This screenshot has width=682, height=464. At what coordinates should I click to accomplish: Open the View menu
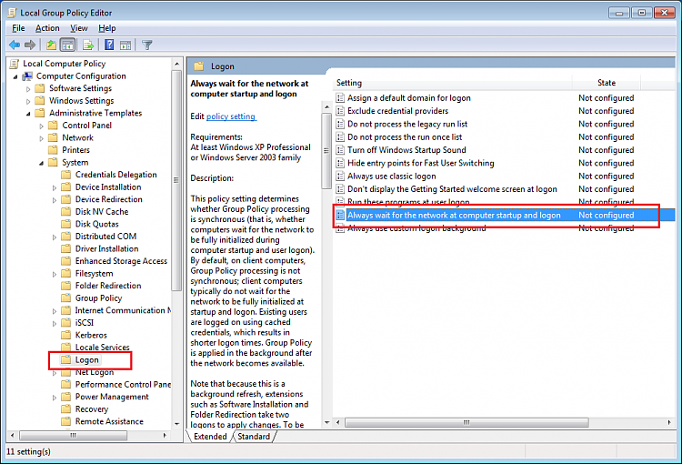79,28
